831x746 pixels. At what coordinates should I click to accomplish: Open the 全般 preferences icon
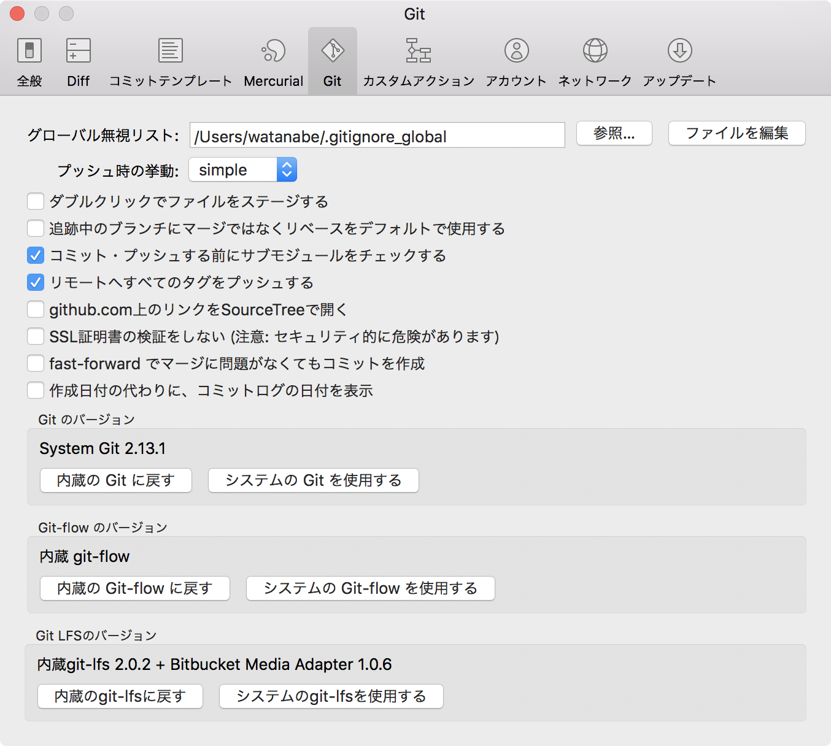(29, 58)
